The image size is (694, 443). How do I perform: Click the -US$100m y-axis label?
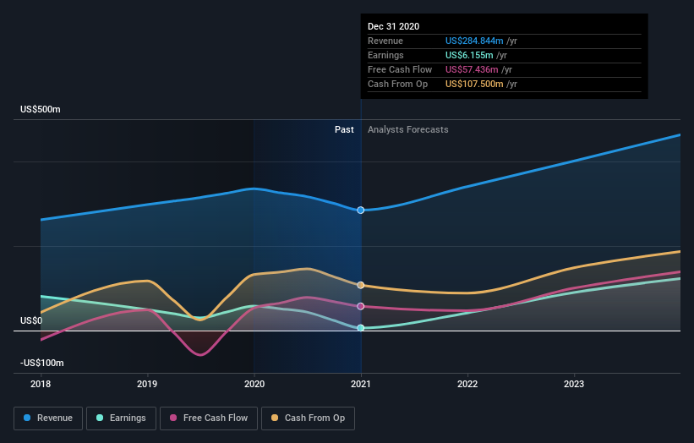coord(42,363)
